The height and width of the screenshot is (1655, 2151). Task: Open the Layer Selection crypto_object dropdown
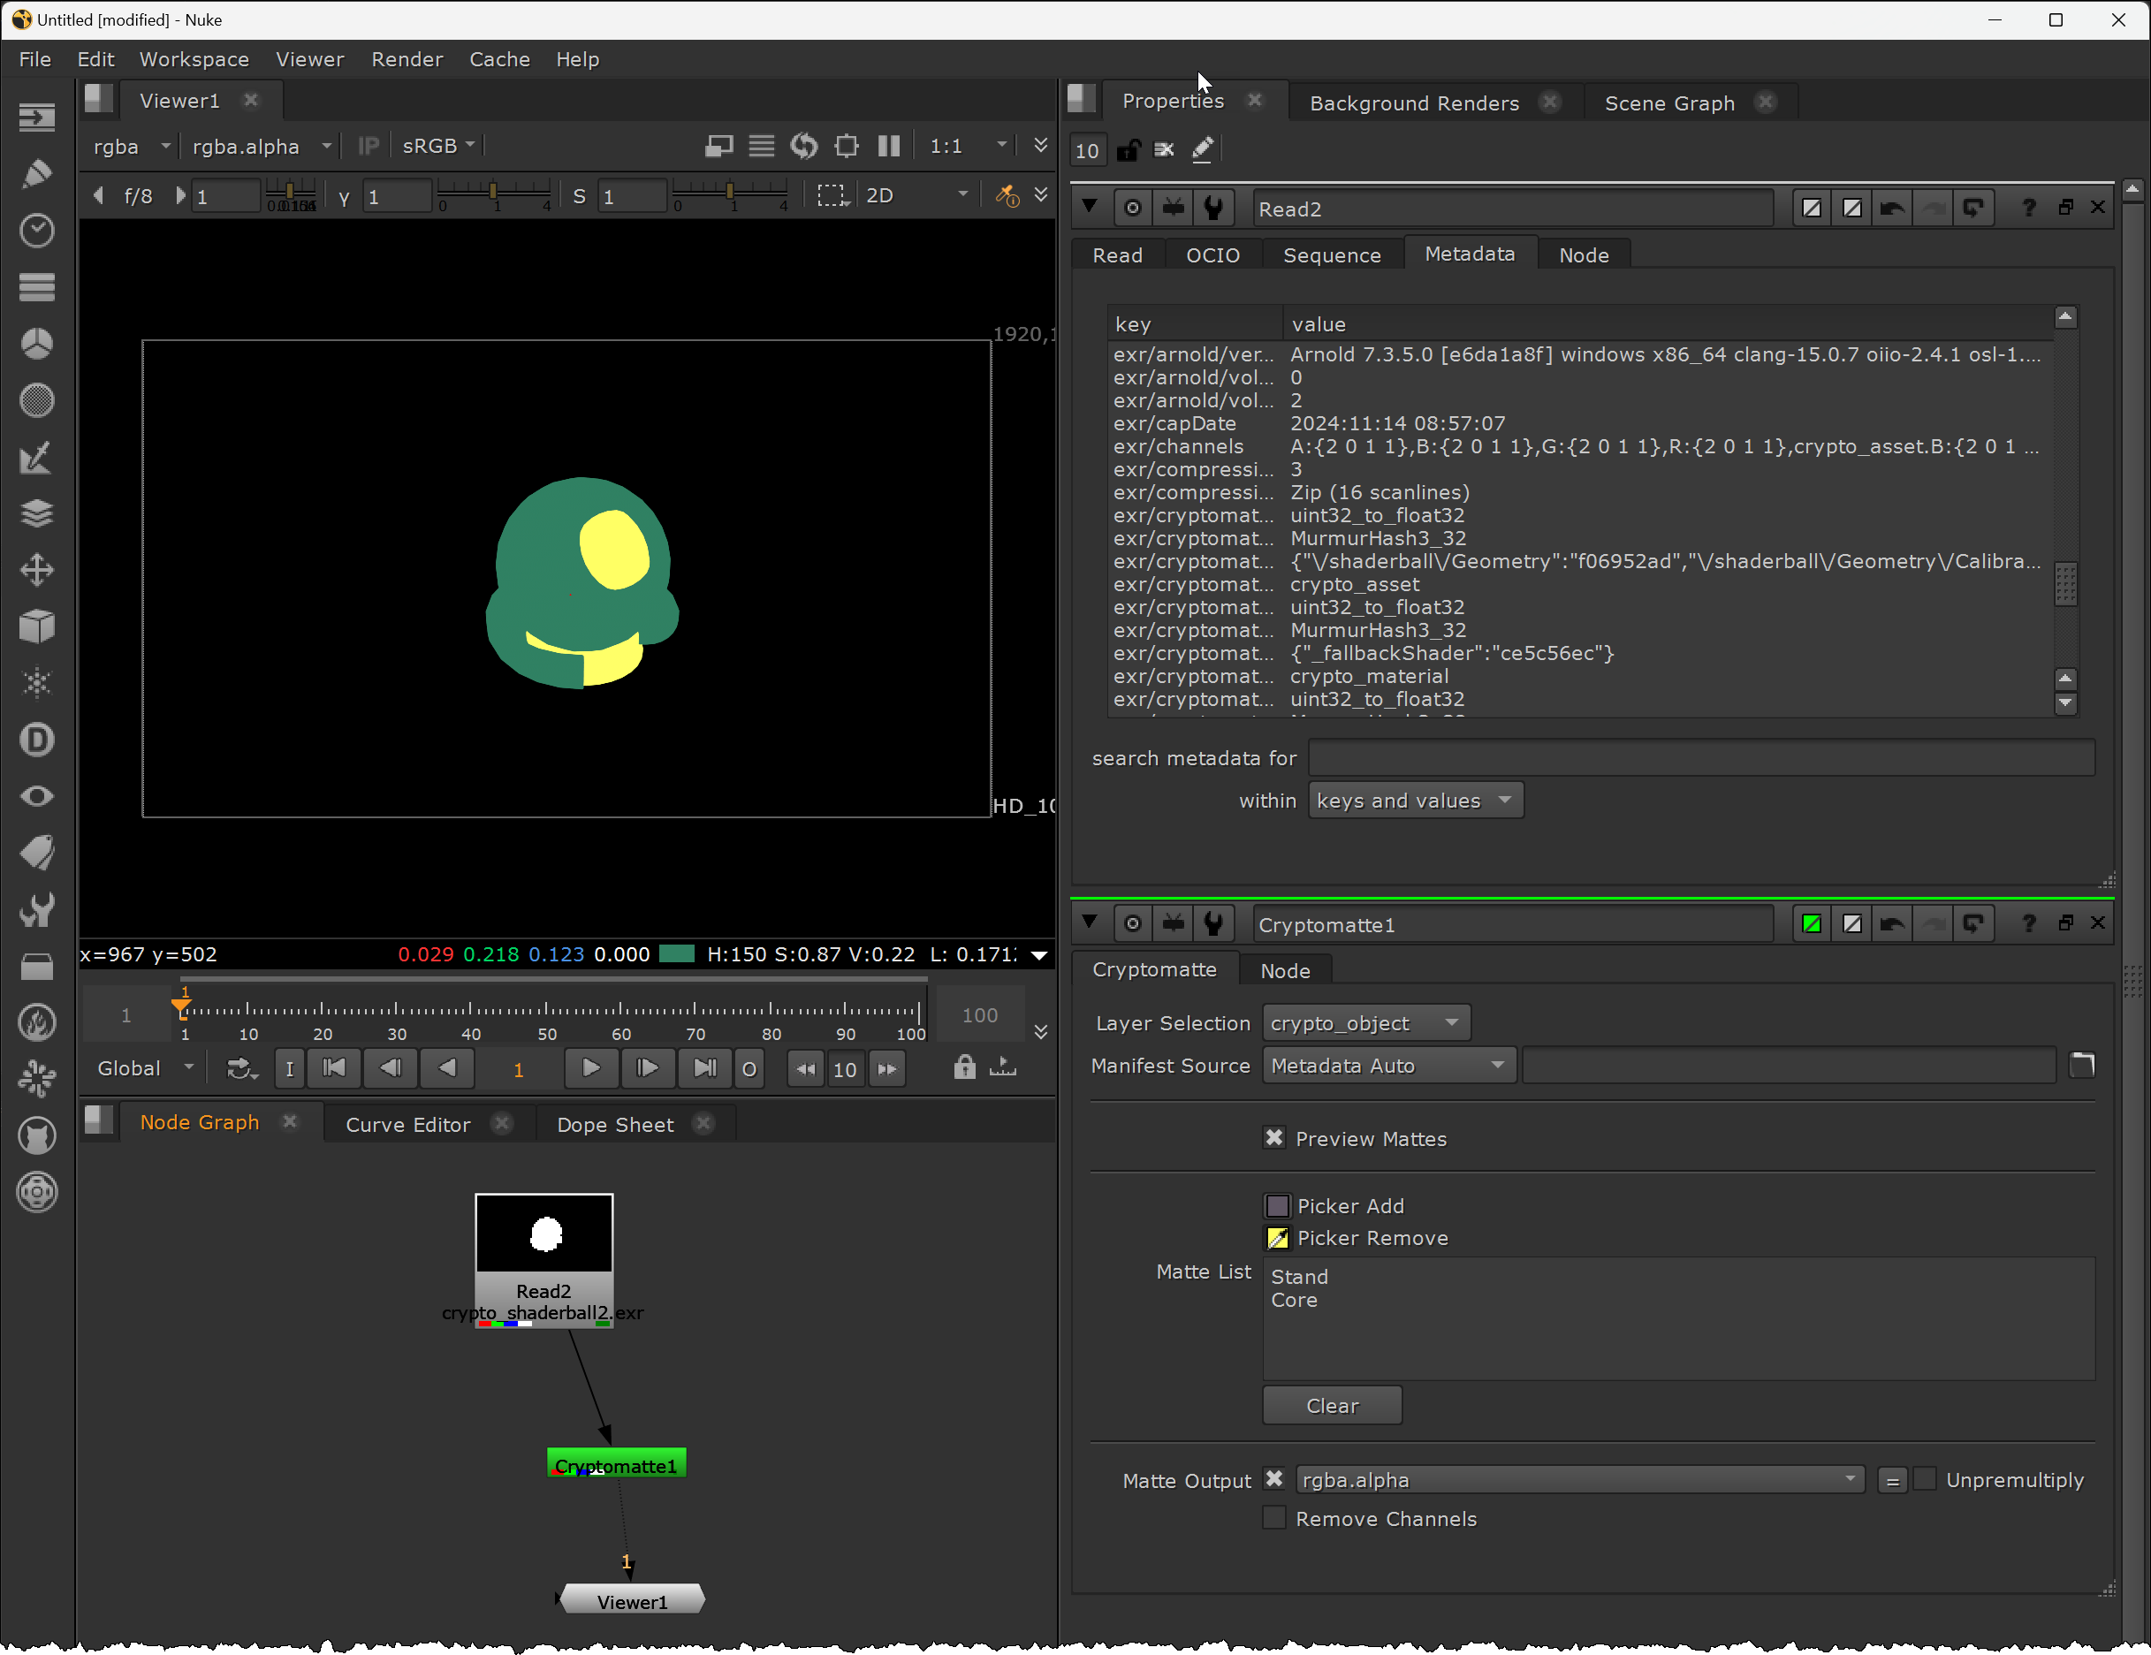[1366, 1022]
